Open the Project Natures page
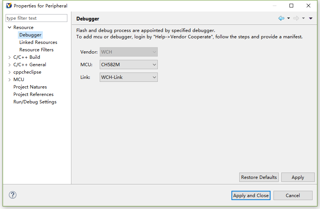 (x=30, y=87)
